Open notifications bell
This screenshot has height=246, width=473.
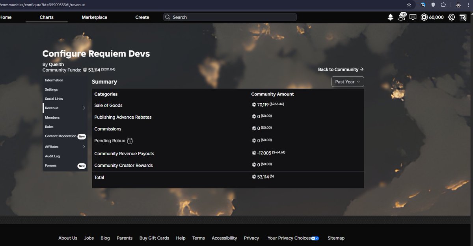(x=391, y=17)
